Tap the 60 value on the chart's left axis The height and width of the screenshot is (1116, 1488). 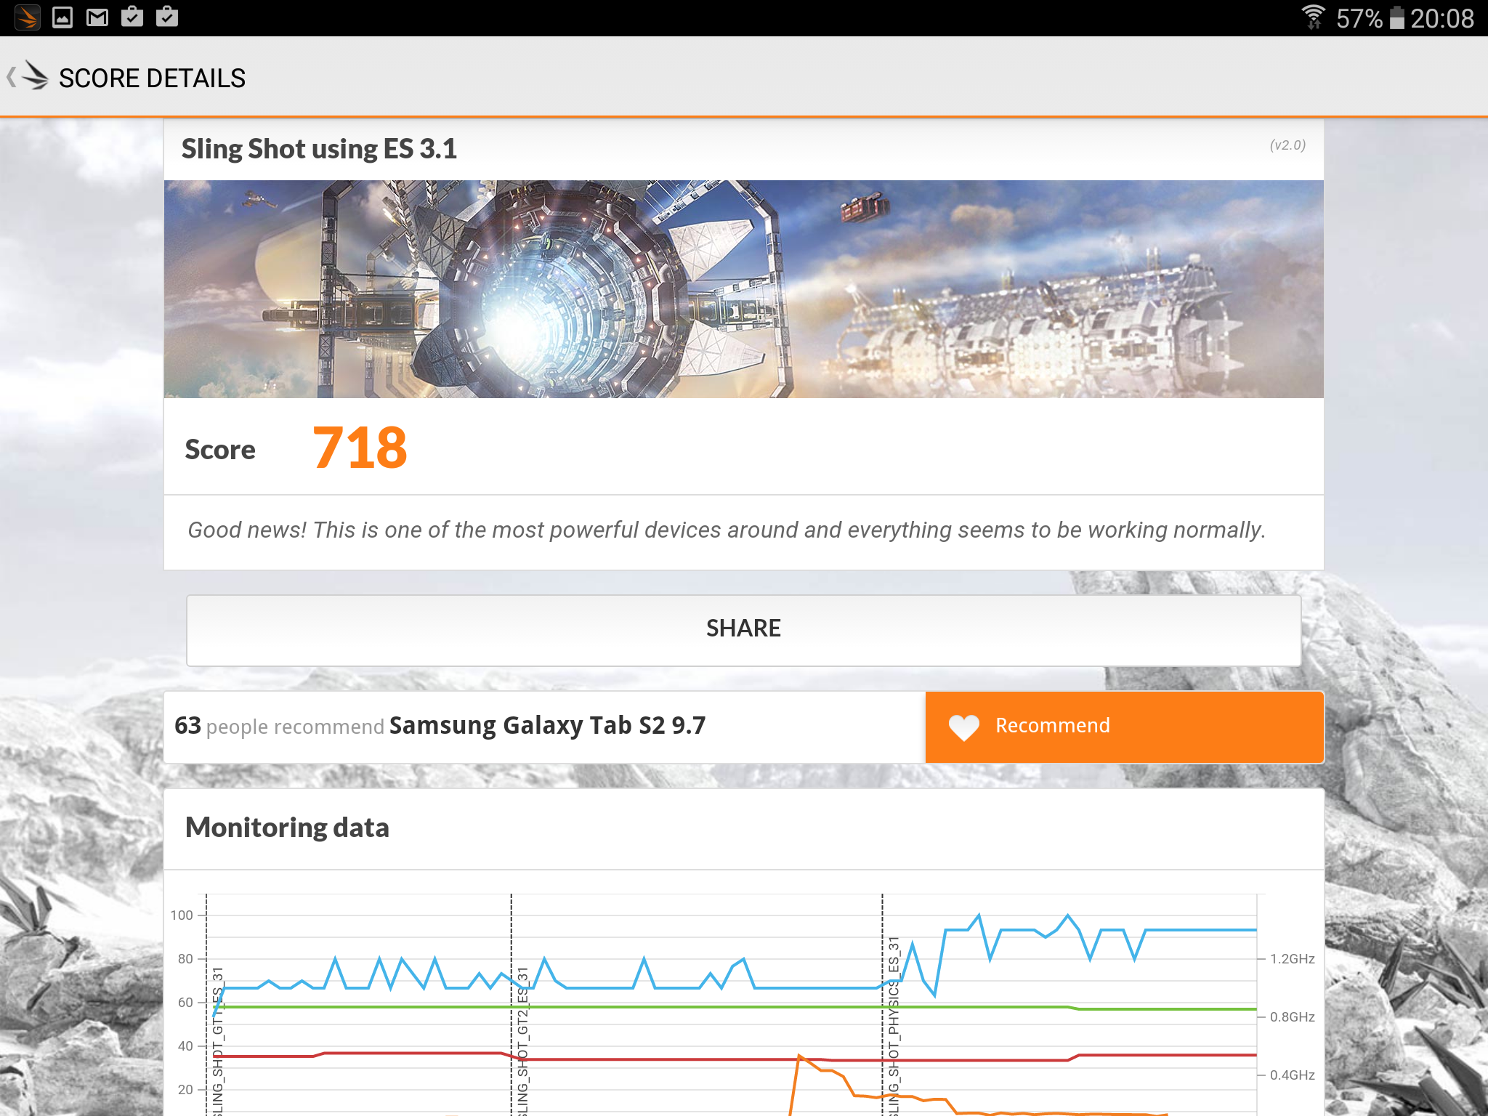185,1003
